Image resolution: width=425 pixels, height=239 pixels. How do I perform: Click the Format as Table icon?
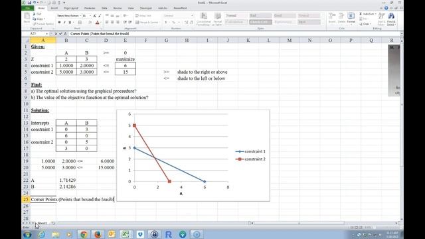(217, 16)
